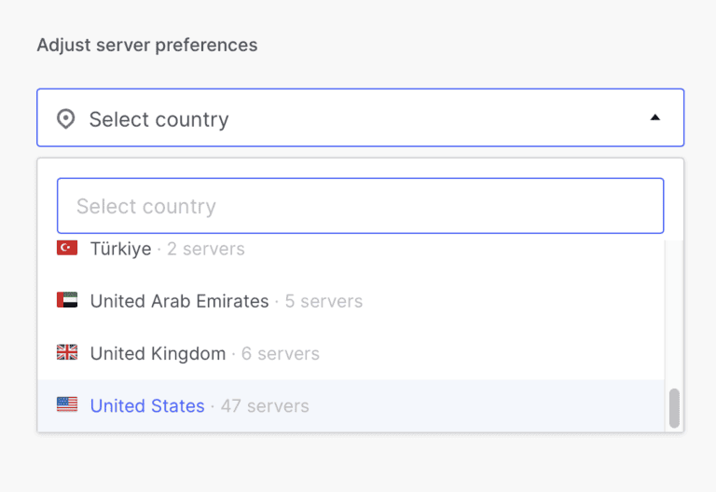This screenshot has width=716, height=492.
Task: Click the '5 servers' count label
Action: pyautogui.click(x=324, y=301)
